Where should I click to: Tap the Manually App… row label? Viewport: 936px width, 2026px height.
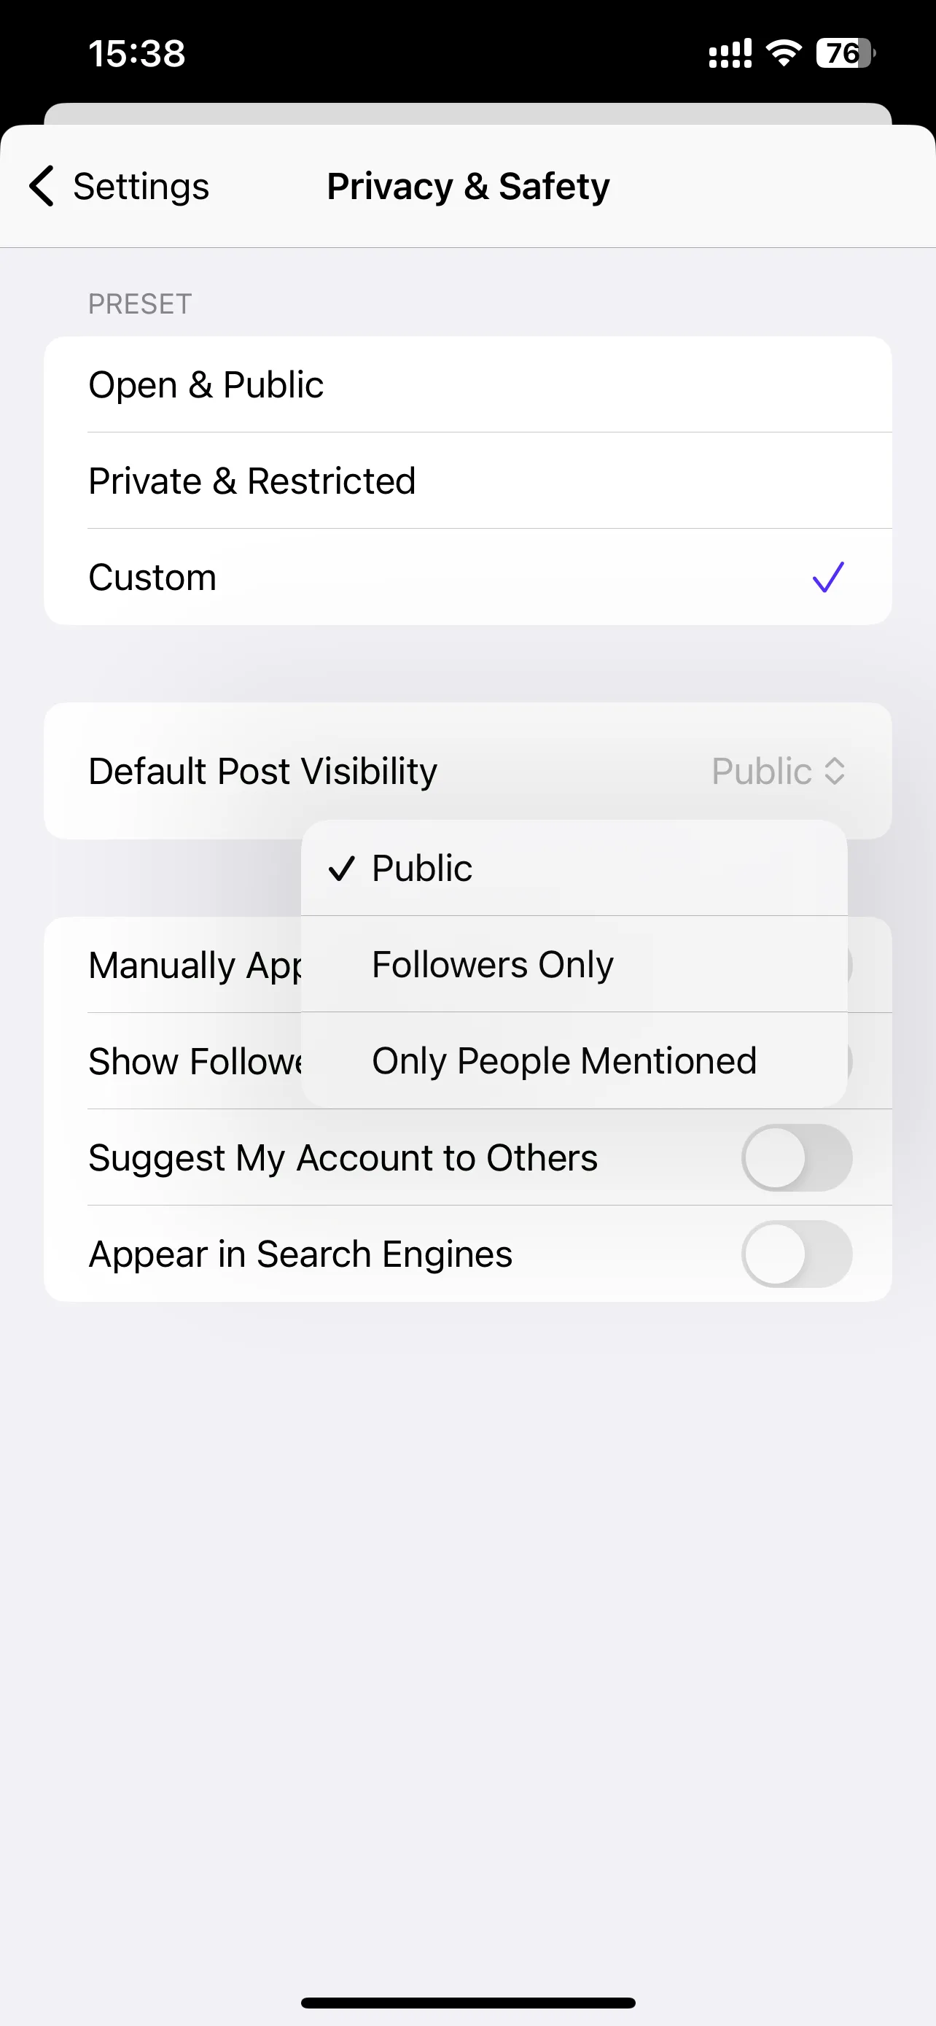(x=194, y=965)
